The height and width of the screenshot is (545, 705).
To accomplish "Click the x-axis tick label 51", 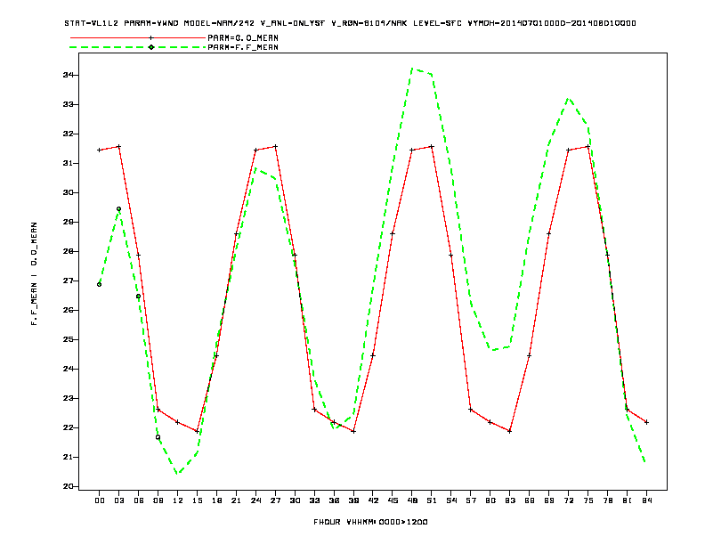I will [432, 500].
